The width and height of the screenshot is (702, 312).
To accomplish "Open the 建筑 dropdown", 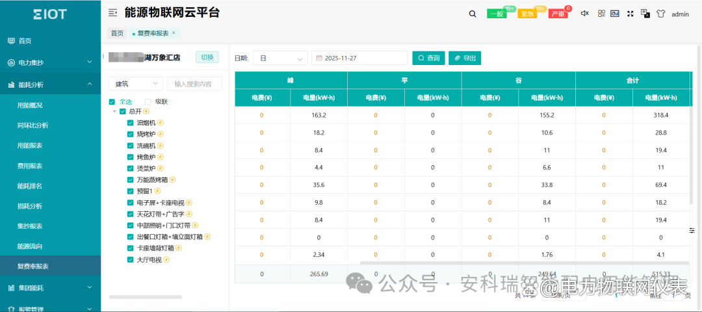I will click(135, 84).
